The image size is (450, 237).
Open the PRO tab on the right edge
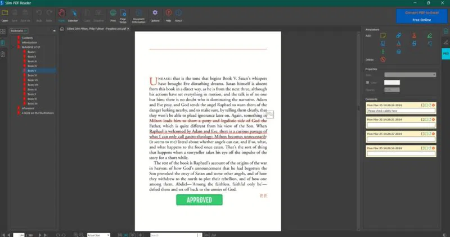[445, 53]
